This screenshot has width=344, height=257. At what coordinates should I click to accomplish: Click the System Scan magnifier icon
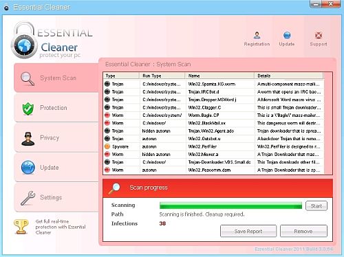point(28,78)
